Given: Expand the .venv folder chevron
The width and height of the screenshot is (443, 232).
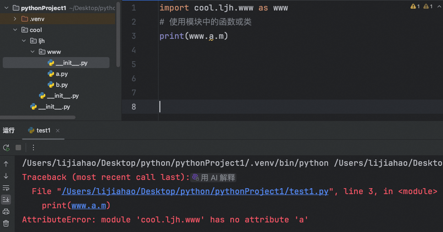Looking at the screenshot, I should coord(15,19).
